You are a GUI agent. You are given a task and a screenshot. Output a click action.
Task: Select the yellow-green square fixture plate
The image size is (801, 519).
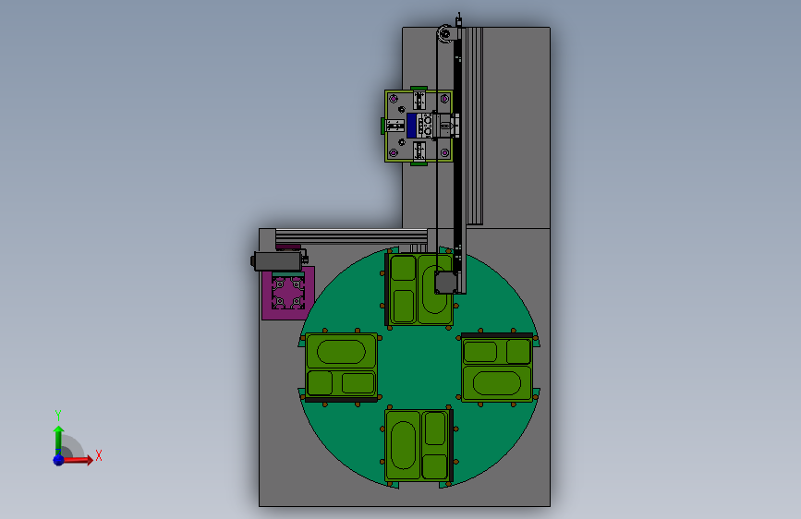(419, 126)
